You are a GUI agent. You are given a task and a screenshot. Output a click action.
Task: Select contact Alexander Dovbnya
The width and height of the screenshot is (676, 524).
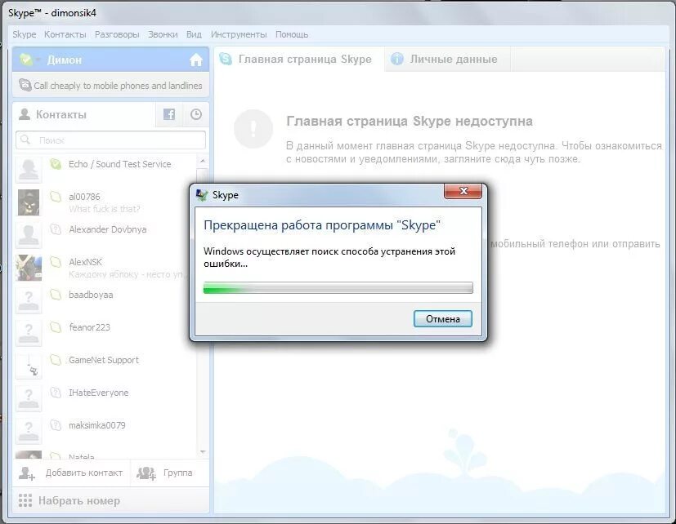point(105,235)
